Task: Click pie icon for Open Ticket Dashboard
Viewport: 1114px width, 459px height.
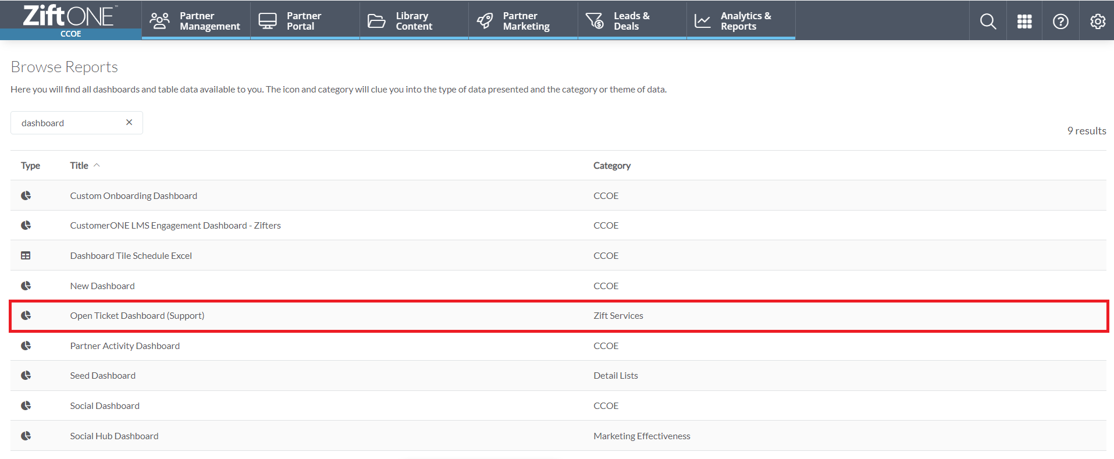Action: [26, 315]
